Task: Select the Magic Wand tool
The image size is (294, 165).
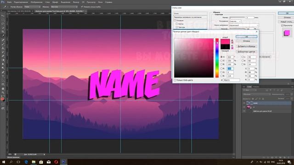Action: point(3,27)
